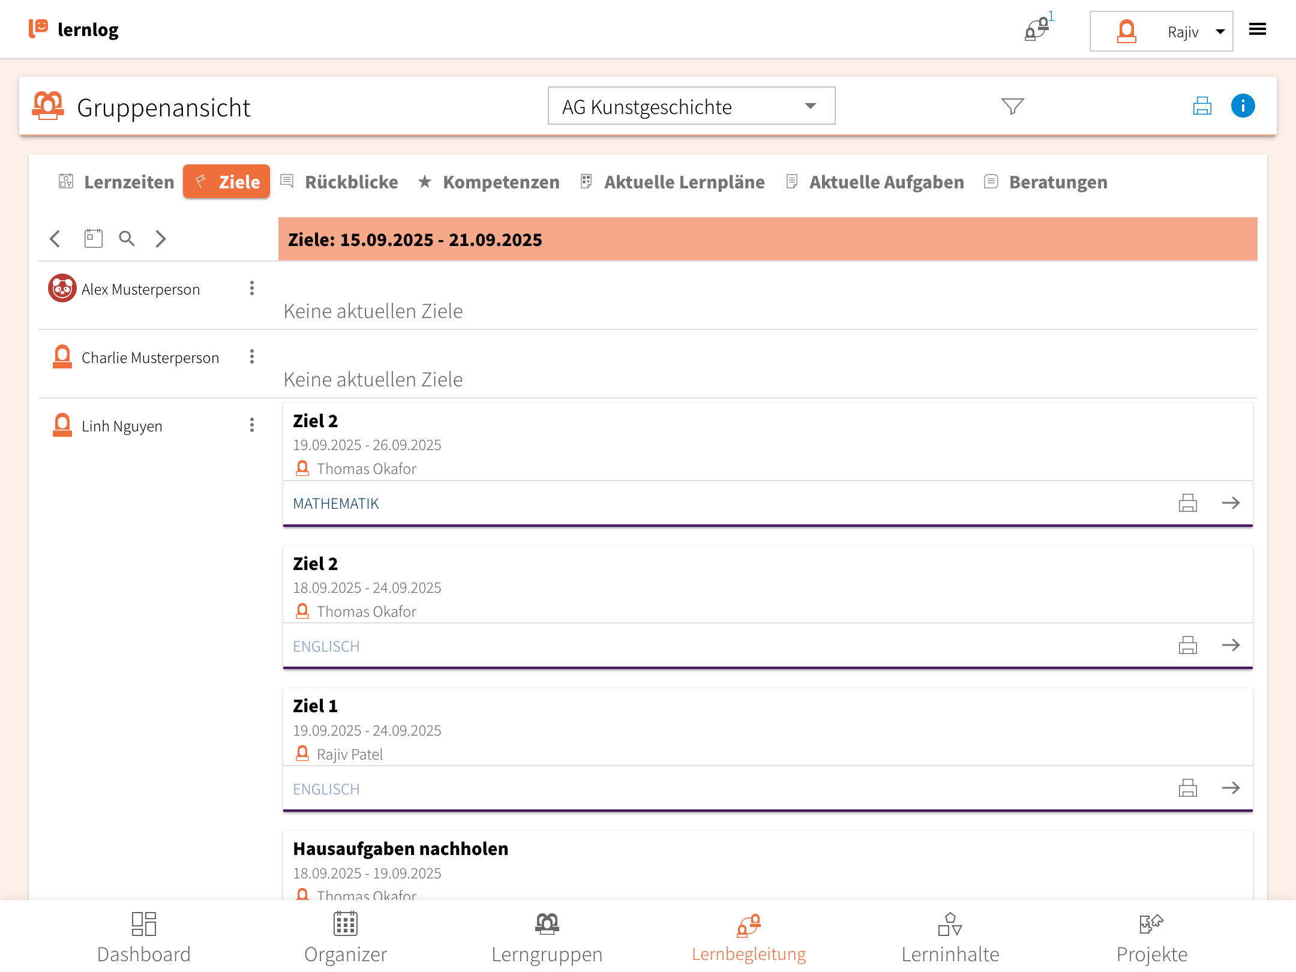This screenshot has width=1296, height=972.
Task: Go to Lerngruppen in bottom navigation
Action: coord(547,938)
